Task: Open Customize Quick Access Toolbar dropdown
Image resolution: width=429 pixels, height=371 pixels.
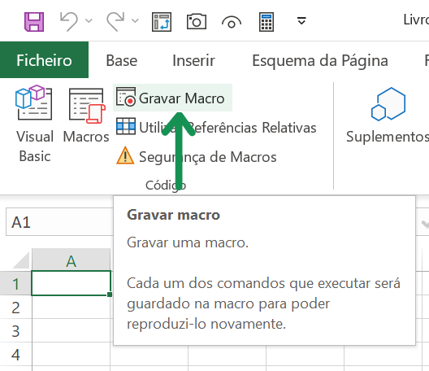Action: 301,21
